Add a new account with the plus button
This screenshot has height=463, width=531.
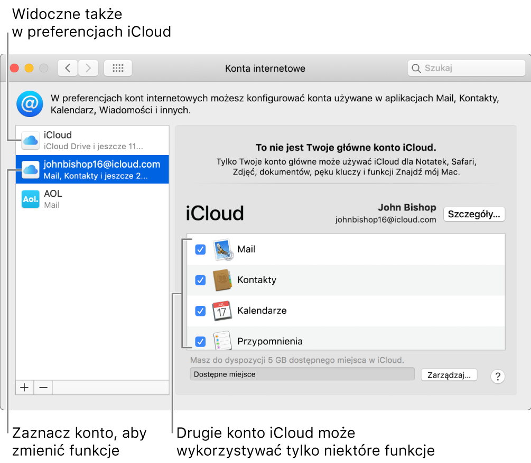24,387
